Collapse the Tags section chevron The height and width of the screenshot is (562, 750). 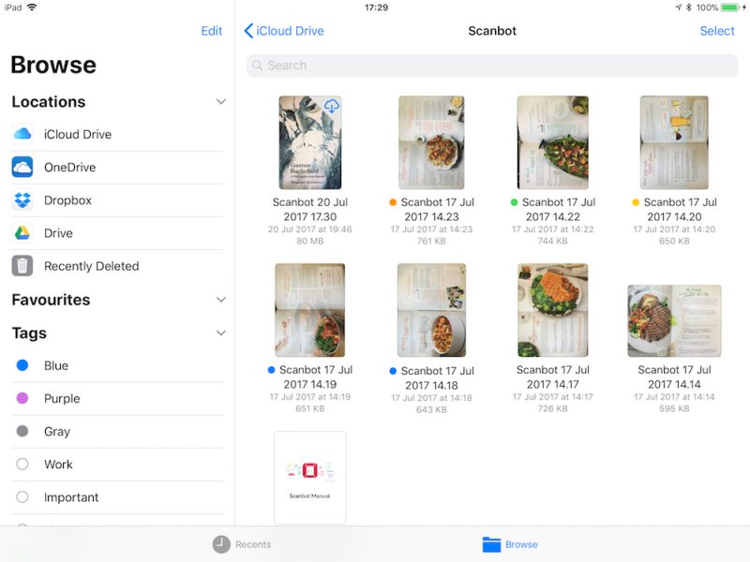[220, 333]
